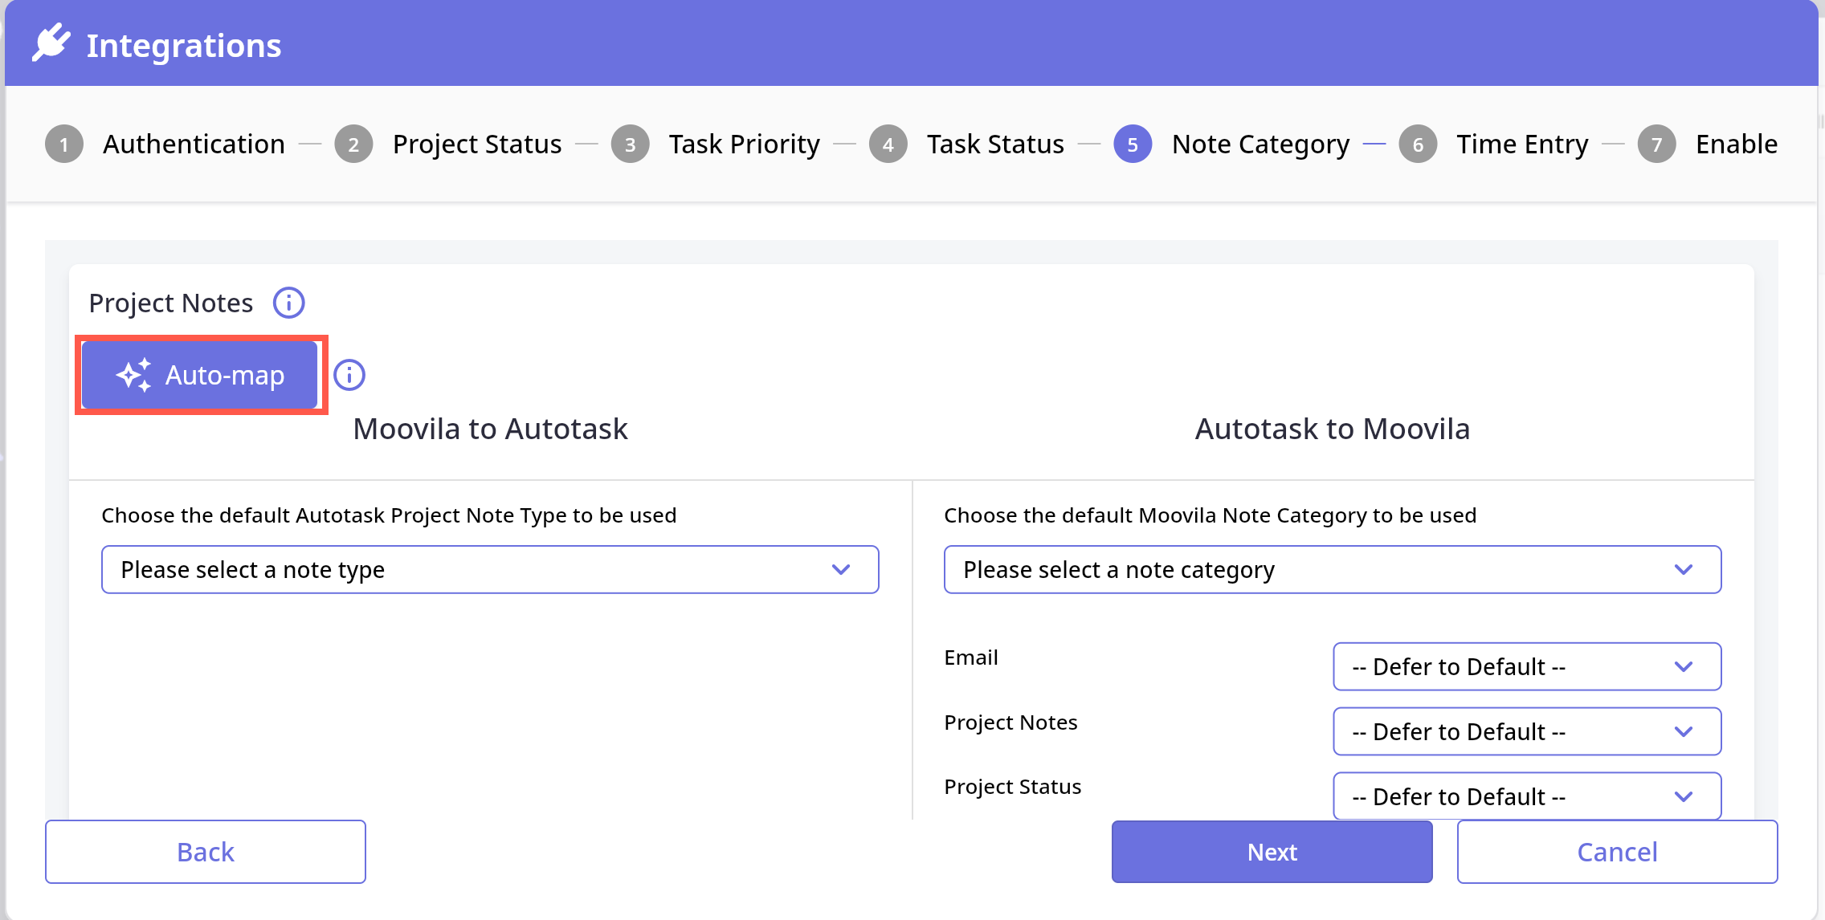
Task: Click the Integrations plug icon
Action: pyautogui.click(x=51, y=43)
